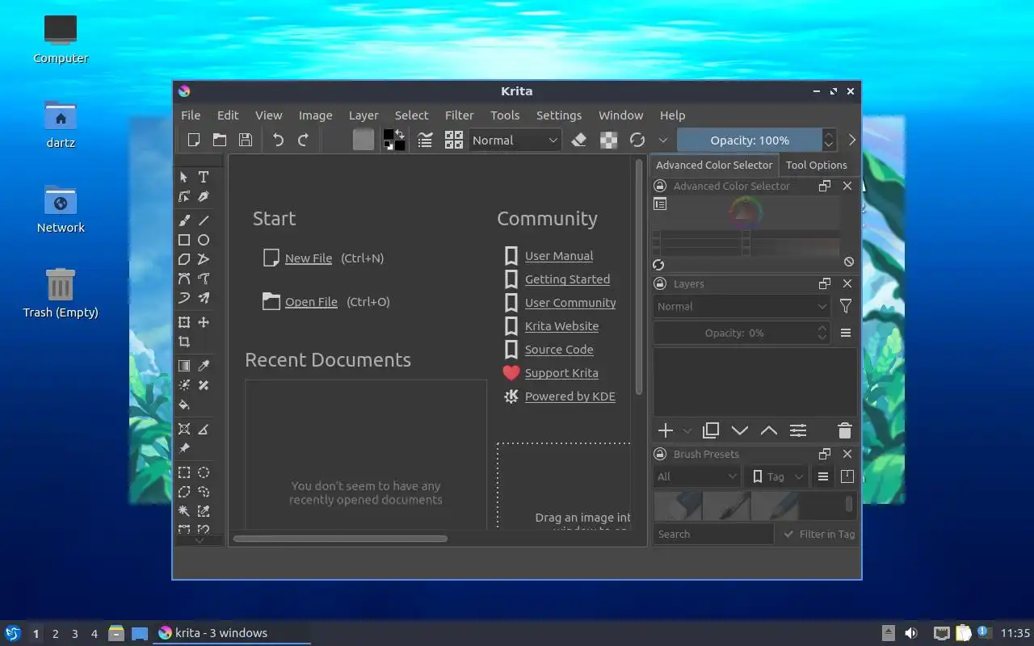1034x646 pixels.
Task: Click the New File link
Action: 309,258
